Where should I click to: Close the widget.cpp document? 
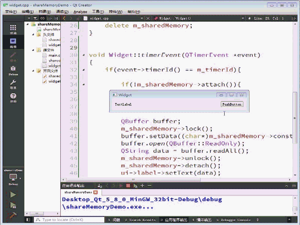(148, 18)
